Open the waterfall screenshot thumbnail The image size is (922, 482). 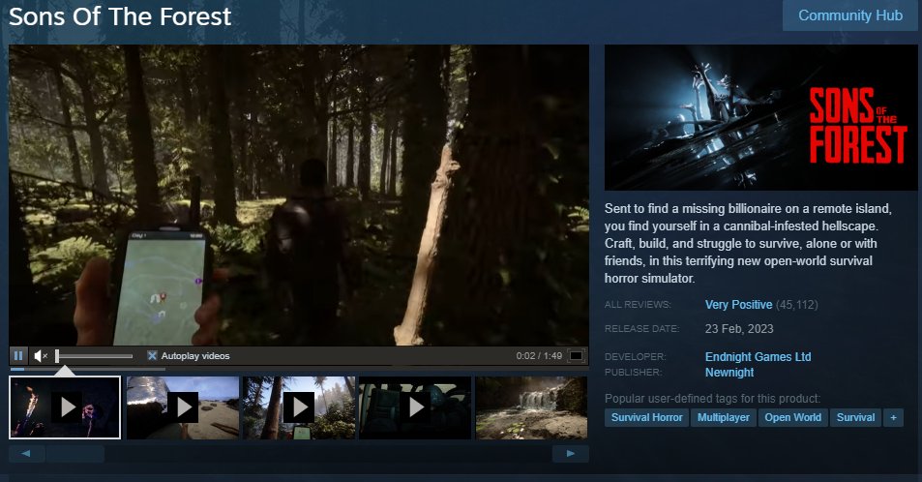pos(531,407)
